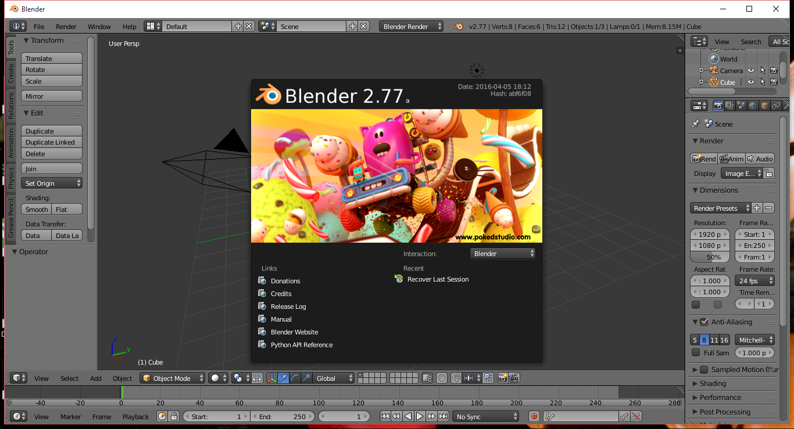Hide the Camera object in the outliner
794x429 pixels.
point(750,70)
